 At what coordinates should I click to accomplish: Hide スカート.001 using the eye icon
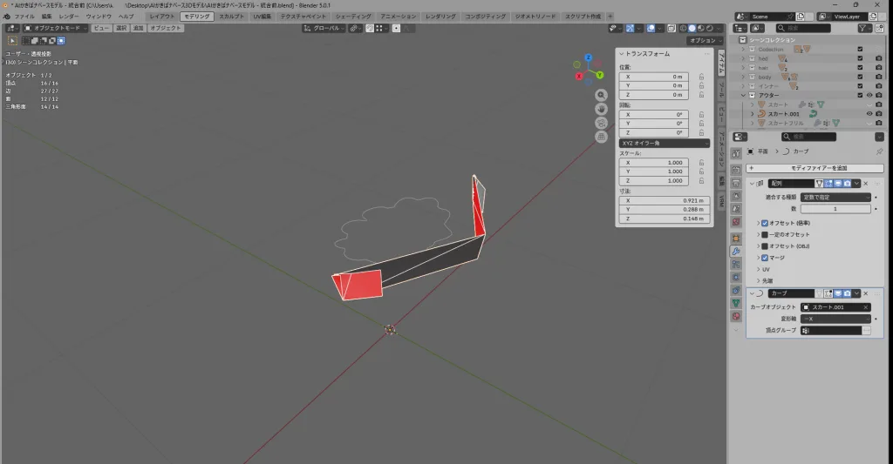pyautogui.click(x=869, y=113)
